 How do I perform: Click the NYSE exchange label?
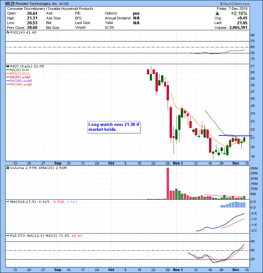[64, 4]
